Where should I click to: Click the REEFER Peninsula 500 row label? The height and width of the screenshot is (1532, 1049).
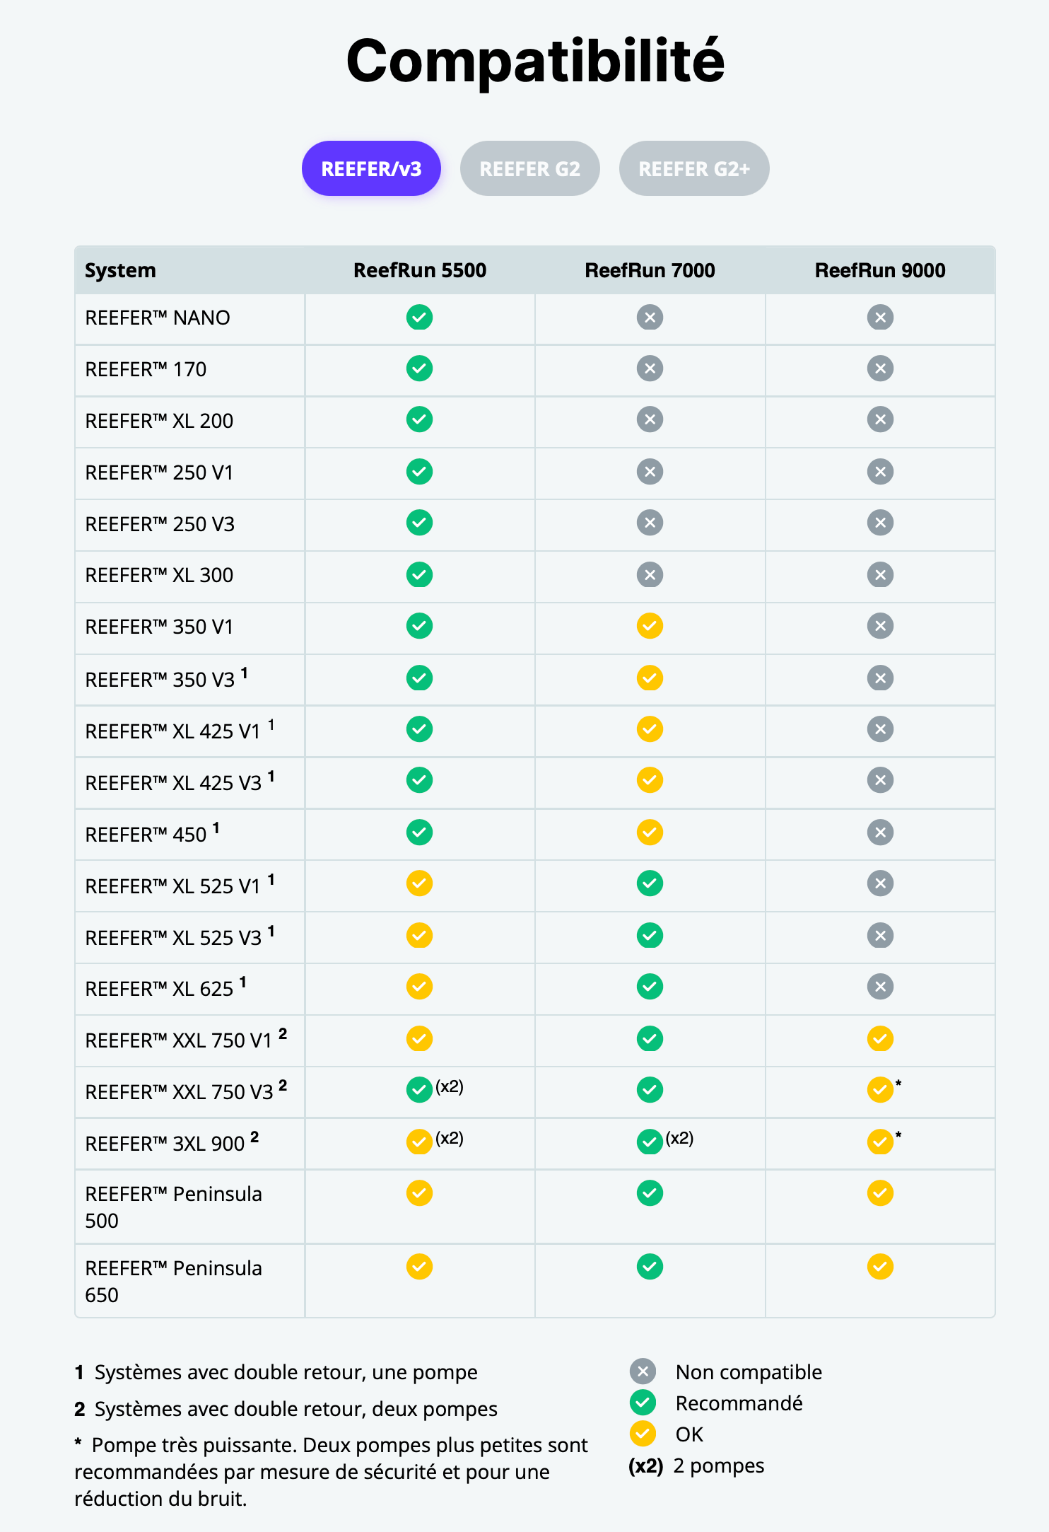click(173, 1207)
